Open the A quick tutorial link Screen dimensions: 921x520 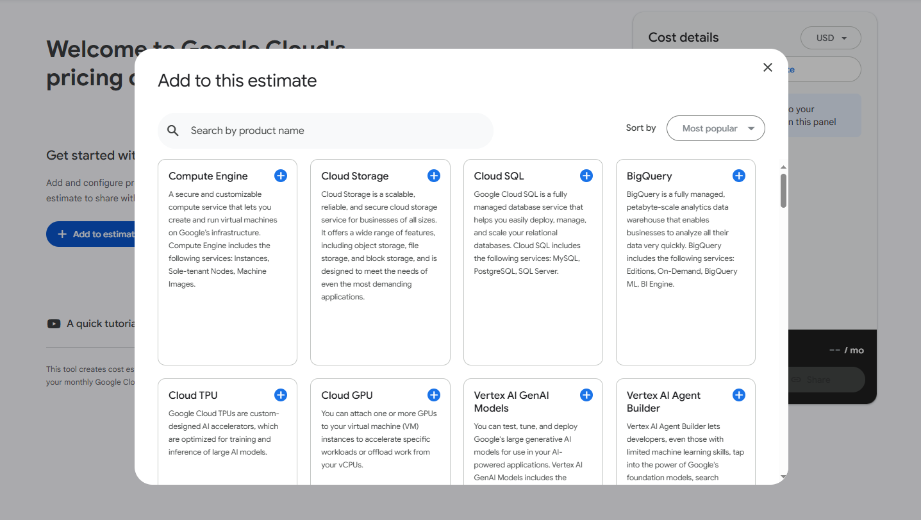pyautogui.click(x=99, y=323)
